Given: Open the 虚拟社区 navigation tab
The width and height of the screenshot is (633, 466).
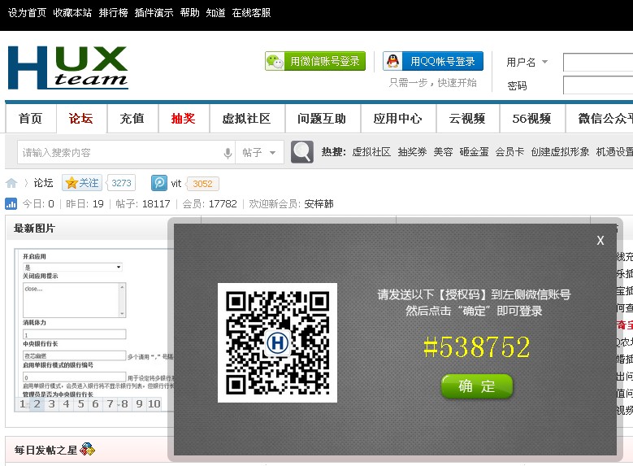Looking at the screenshot, I should coord(247,119).
